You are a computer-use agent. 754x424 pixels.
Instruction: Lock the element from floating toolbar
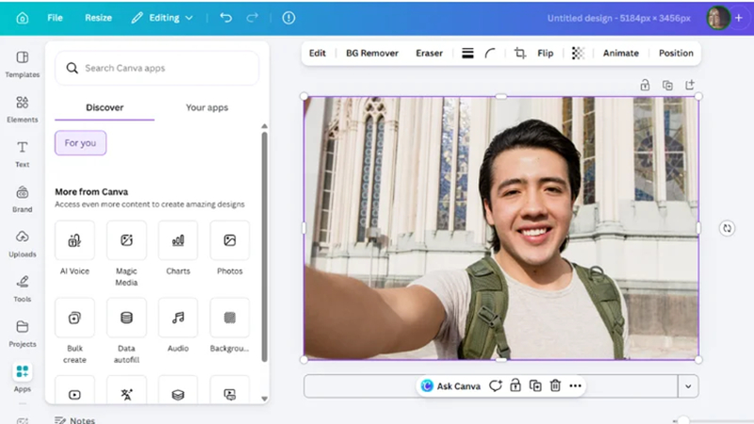tap(516, 385)
